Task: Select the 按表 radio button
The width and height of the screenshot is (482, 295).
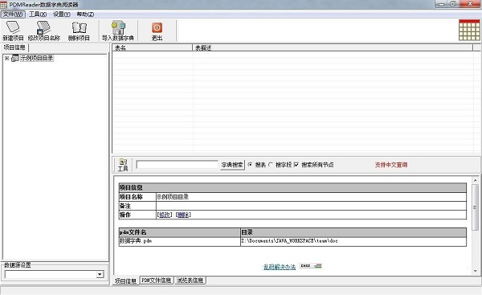Action: click(250, 165)
